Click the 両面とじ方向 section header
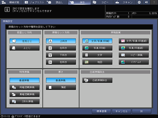The image size is (158, 118). (x=24, y=33)
